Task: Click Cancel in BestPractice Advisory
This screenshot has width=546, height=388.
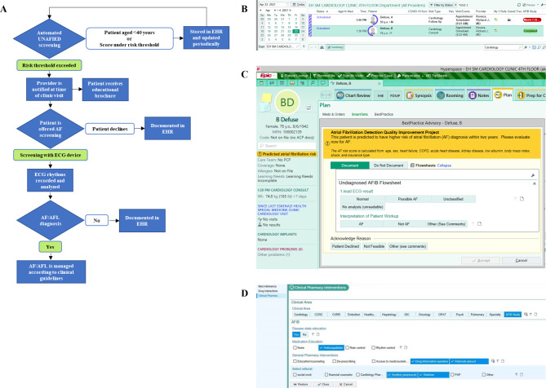Action: pyautogui.click(x=522, y=260)
